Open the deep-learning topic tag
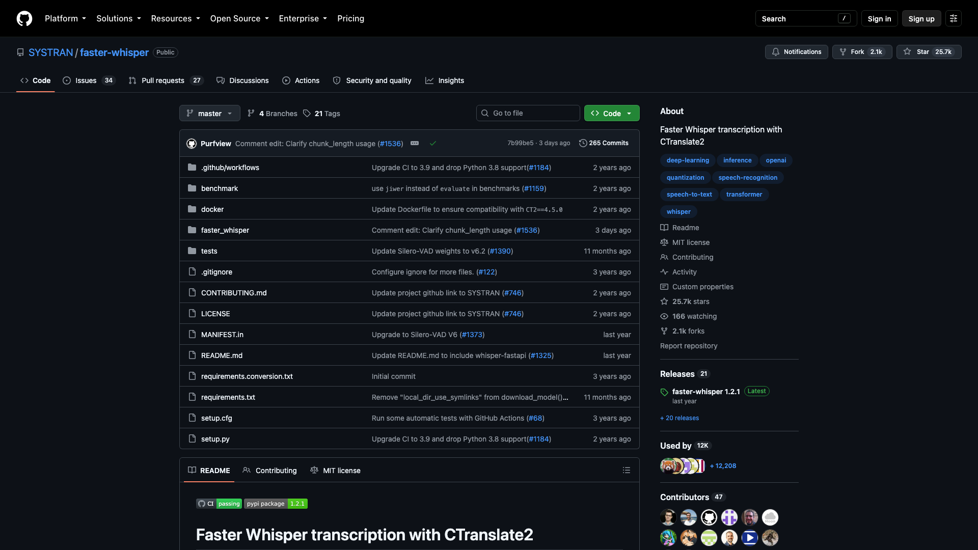This screenshot has height=550, width=978. pos(688,160)
